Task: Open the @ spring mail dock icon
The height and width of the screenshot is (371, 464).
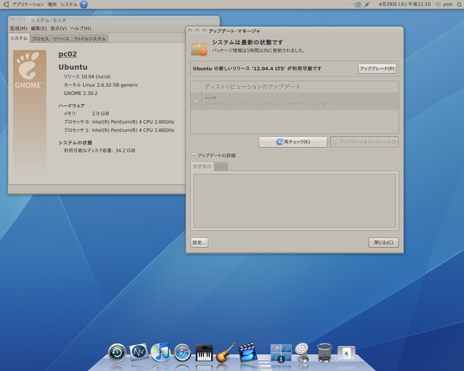Action: (x=302, y=353)
